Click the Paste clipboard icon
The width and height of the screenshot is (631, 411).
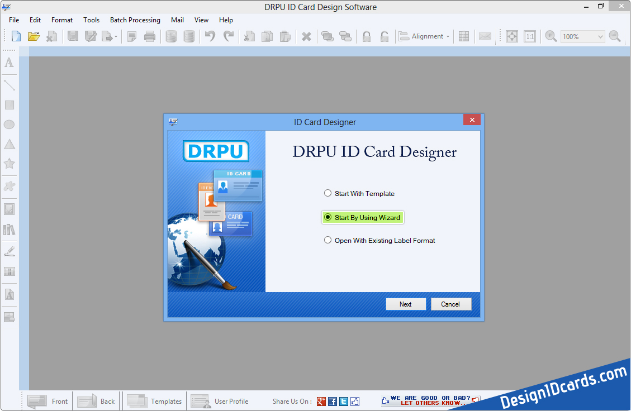pyautogui.click(x=285, y=36)
